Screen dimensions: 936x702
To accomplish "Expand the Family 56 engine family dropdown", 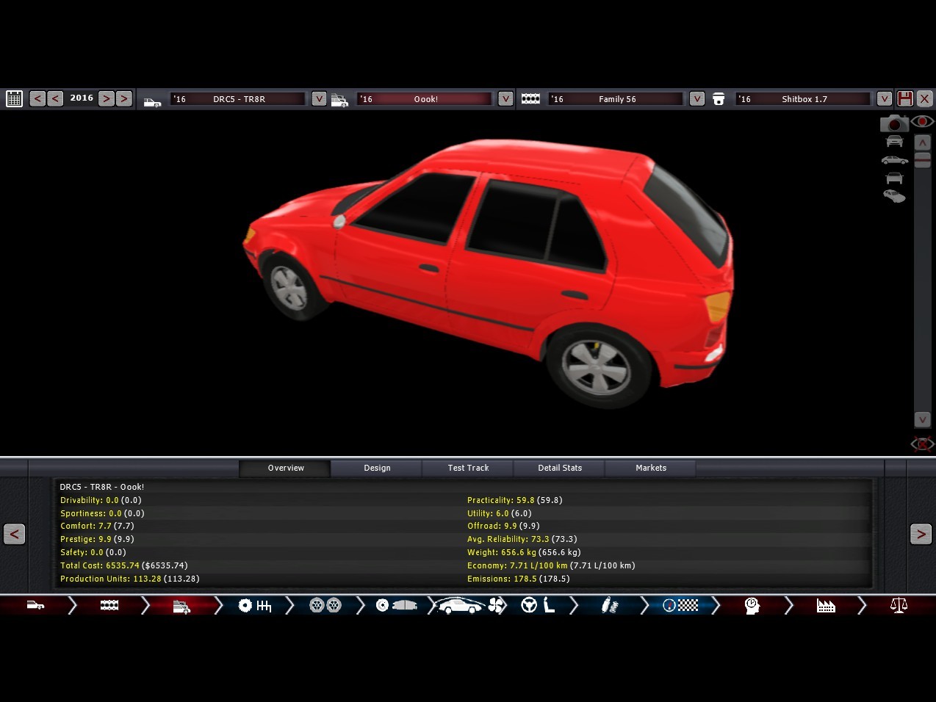I will [x=697, y=98].
